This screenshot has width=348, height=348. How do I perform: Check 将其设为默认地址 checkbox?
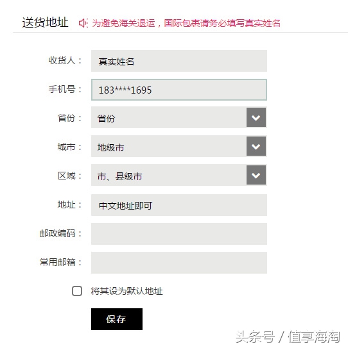point(77,291)
